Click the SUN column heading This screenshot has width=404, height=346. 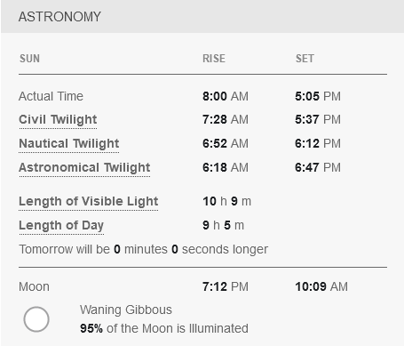[29, 59]
